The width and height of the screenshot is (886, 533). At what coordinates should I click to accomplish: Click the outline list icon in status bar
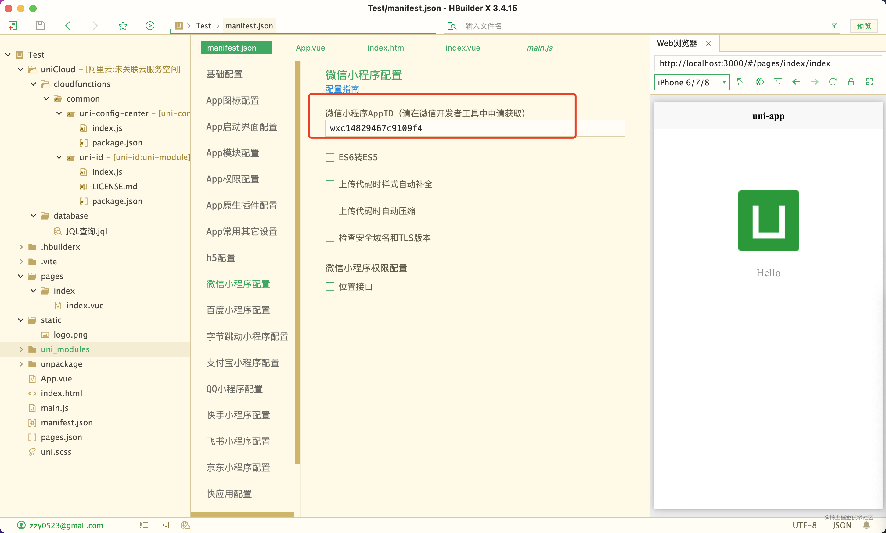click(x=144, y=525)
